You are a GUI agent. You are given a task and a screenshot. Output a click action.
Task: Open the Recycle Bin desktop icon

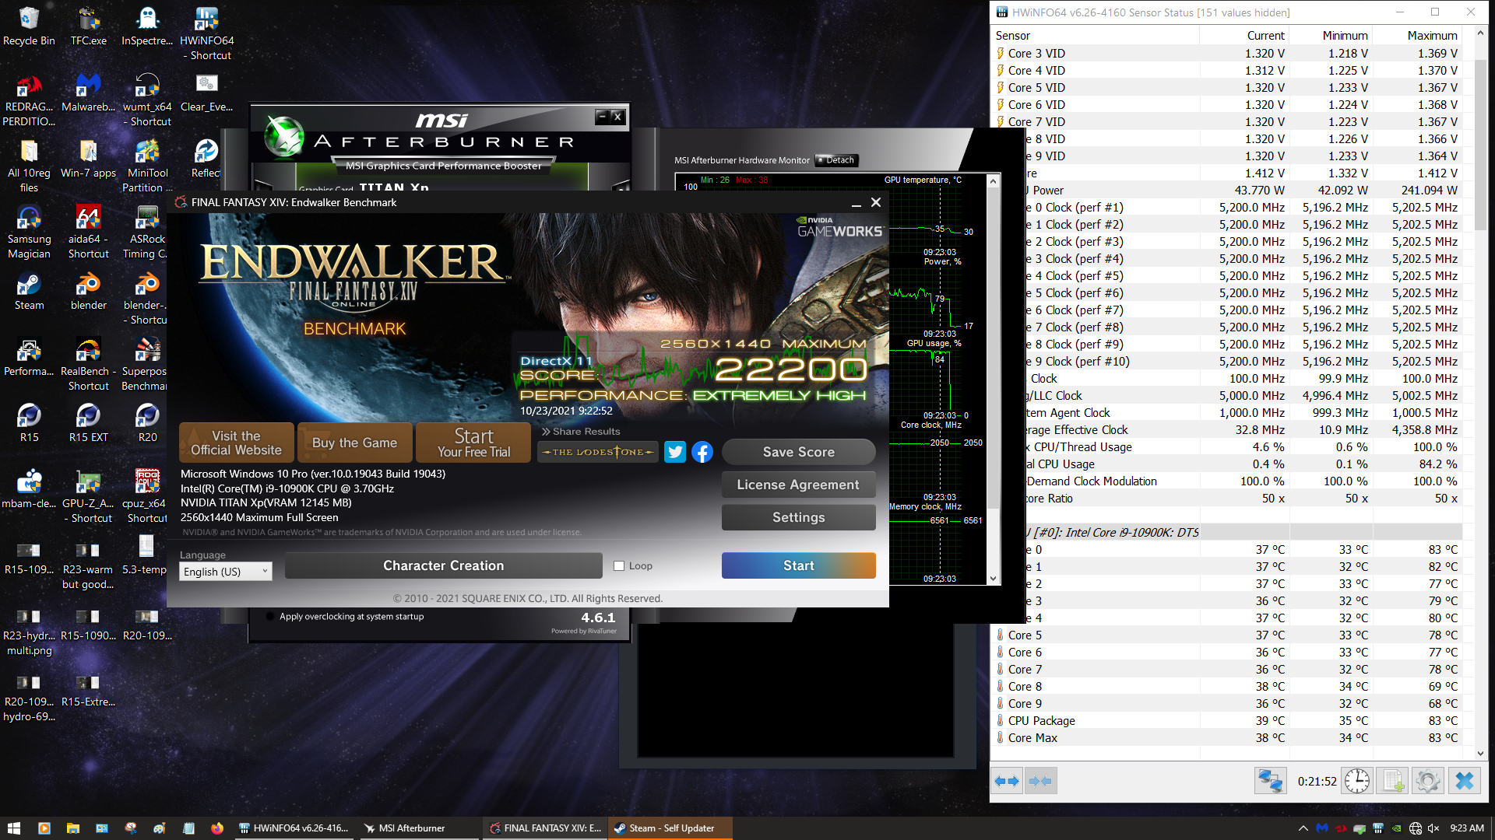[x=29, y=26]
